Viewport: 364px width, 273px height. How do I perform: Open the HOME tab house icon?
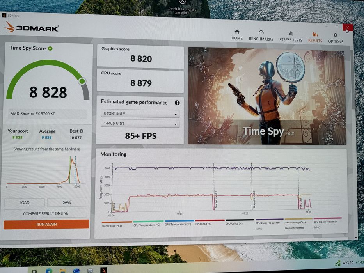pos(237,32)
